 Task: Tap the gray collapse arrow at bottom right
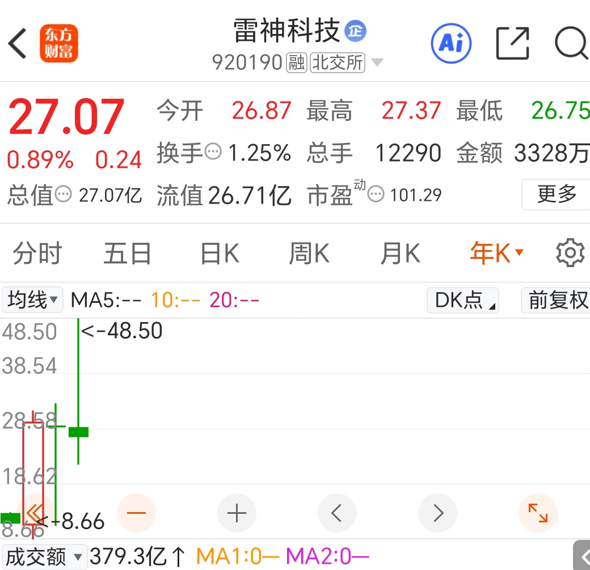pyautogui.click(x=582, y=556)
